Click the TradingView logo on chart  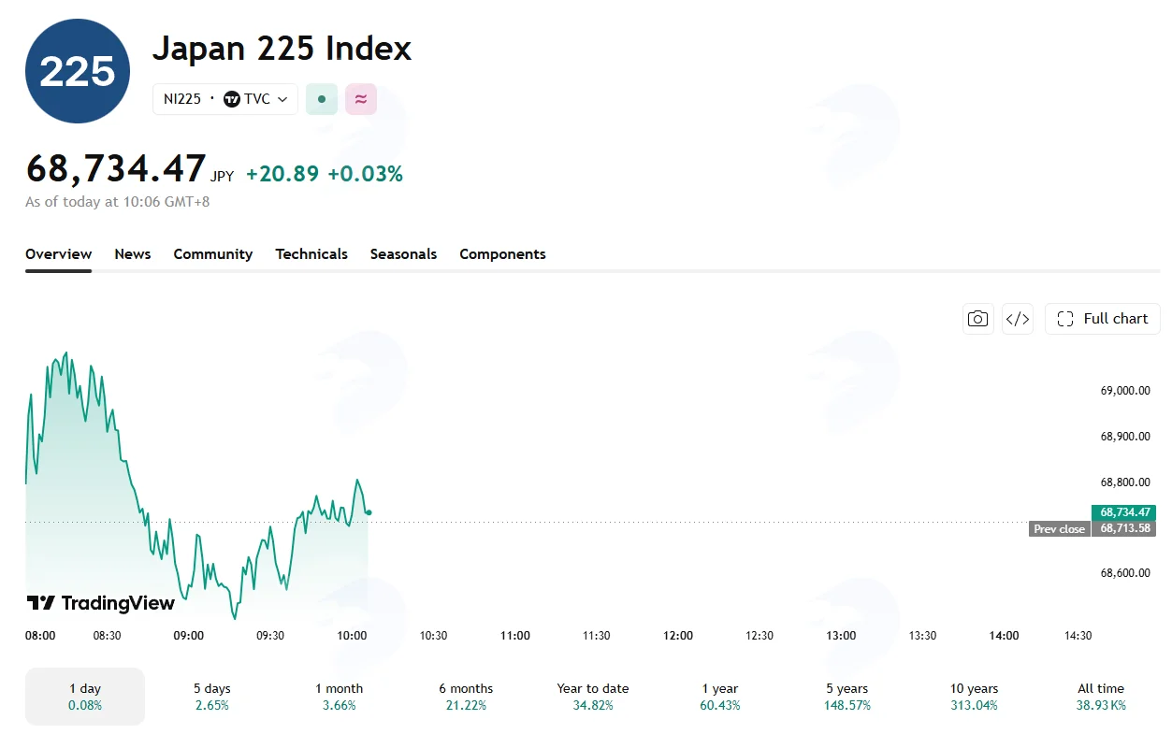(x=101, y=603)
